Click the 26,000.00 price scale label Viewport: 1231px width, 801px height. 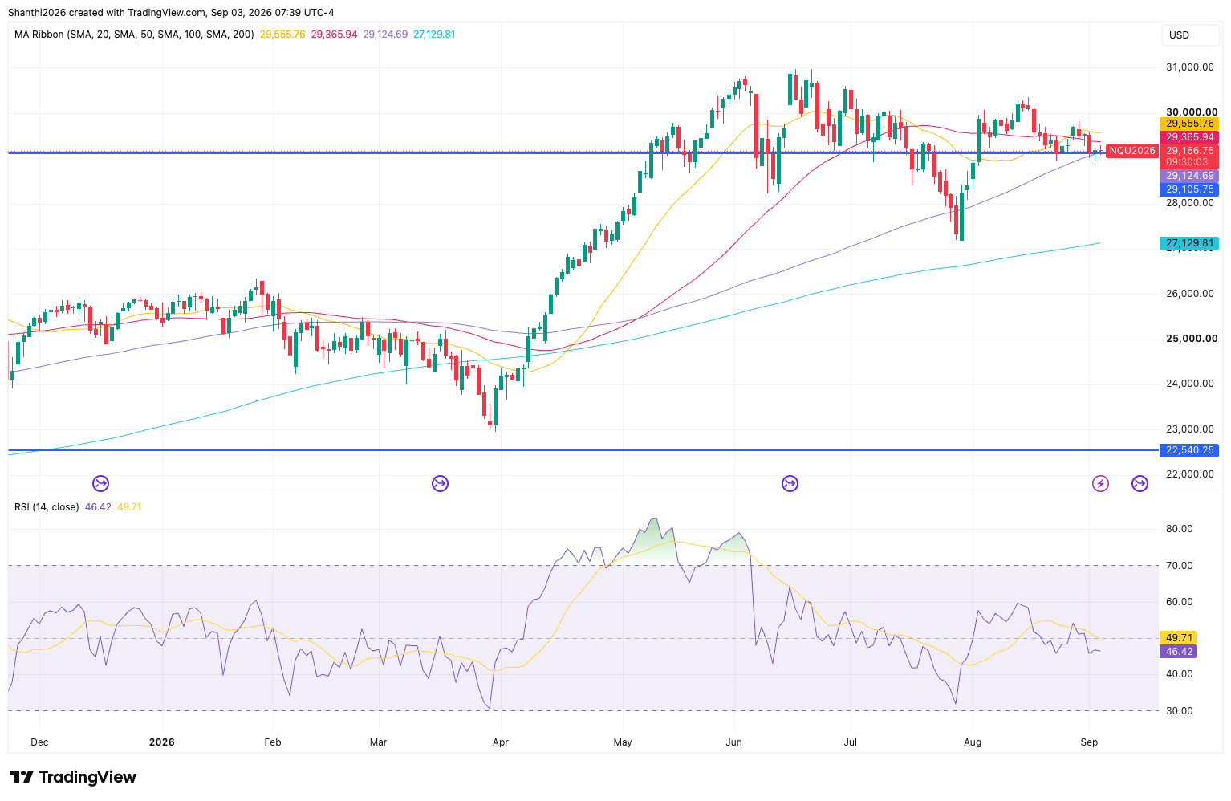point(1189,294)
